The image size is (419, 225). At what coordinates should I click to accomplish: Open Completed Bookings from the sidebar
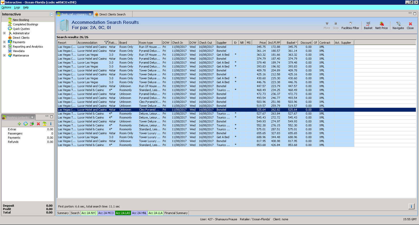pos(25,24)
